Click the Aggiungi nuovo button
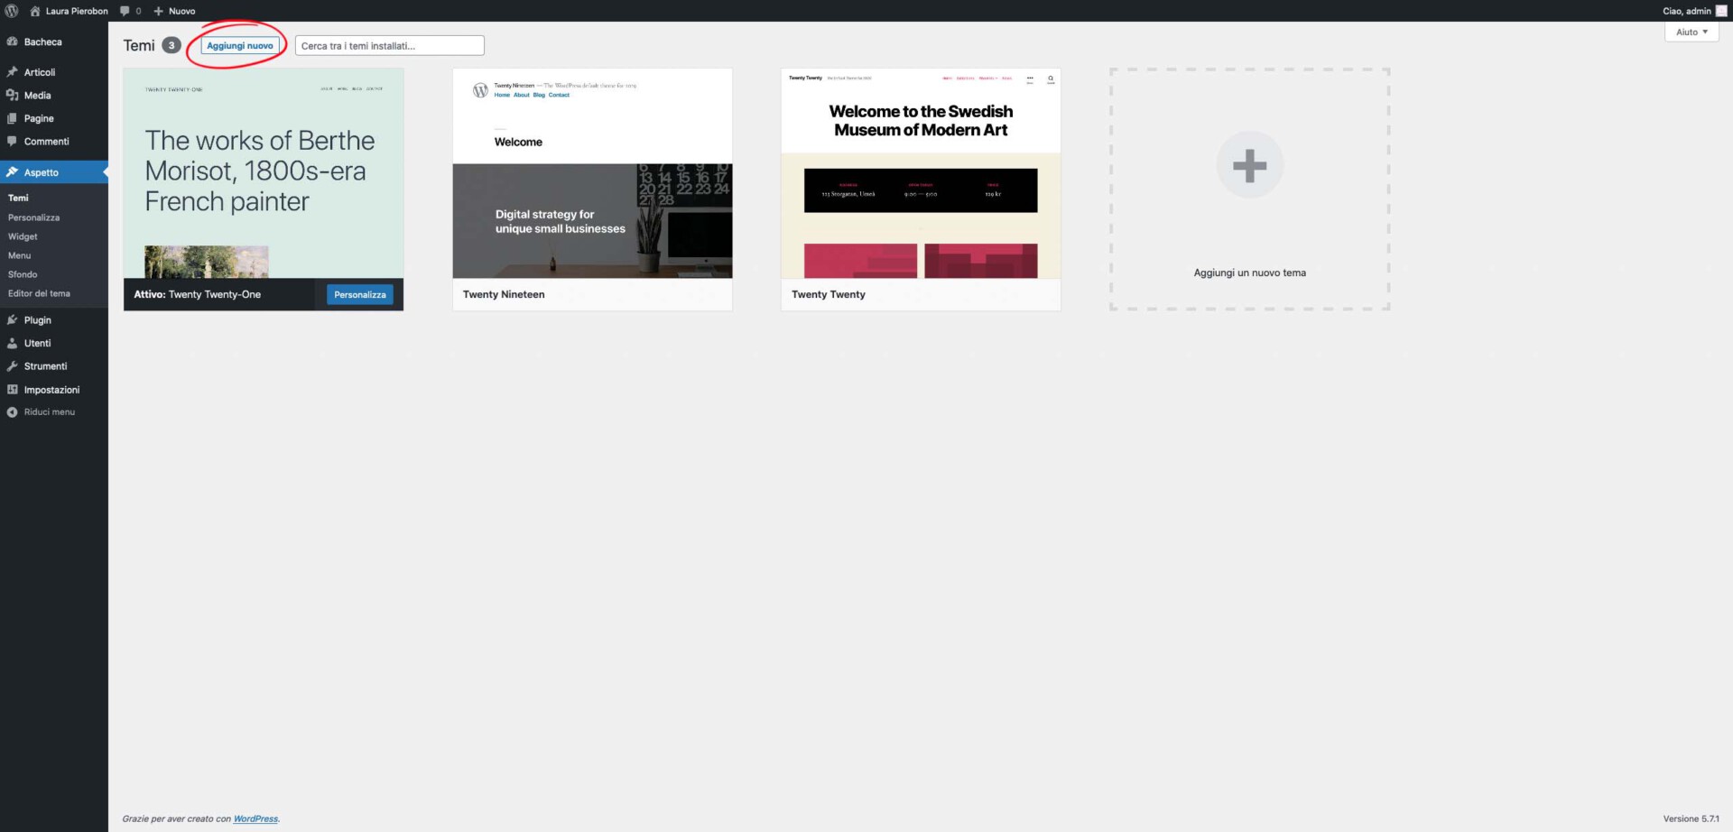Image resolution: width=1733 pixels, height=832 pixels. point(240,45)
